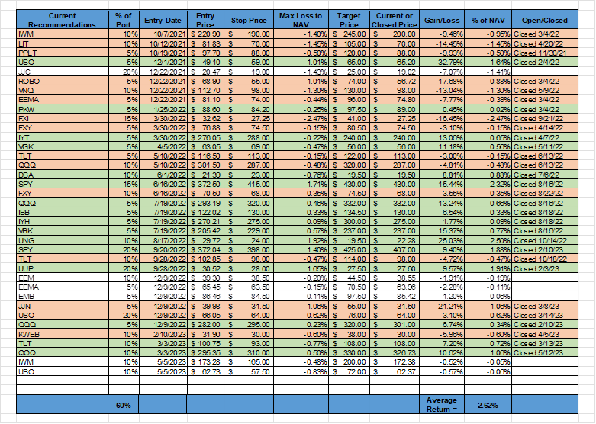The image size is (596, 424).
Task: Click the 'Open/Closed' column header
Action: [545, 20]
